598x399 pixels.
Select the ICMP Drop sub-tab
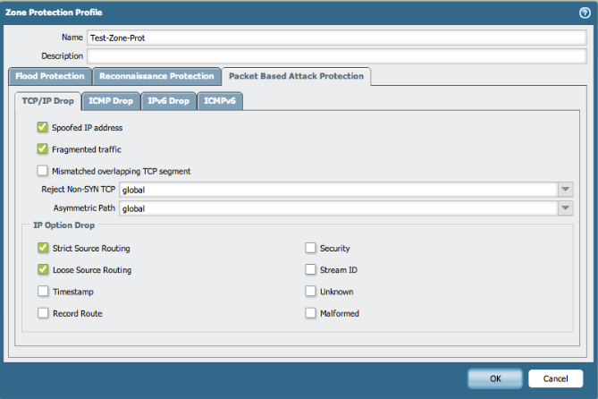tap(111, 101)
